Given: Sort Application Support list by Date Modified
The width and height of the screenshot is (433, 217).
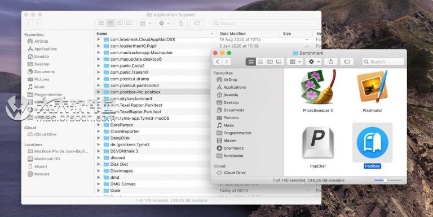Looking at the screenshot, I should [x=248, y=34].
